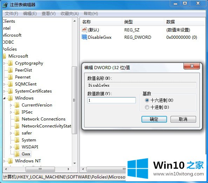Open the 编辑(E) menu

[30, 14]
